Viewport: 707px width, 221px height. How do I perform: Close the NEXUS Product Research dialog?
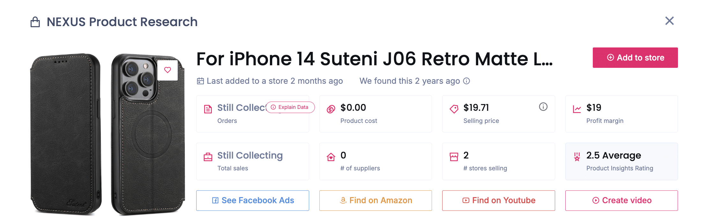(x=669, y=21)
